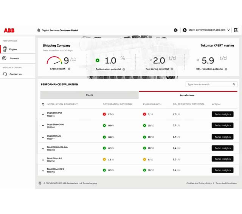The width and height of the screenshot is (242, 214).
Task: Click the logout icon in header
Action: 236,30
